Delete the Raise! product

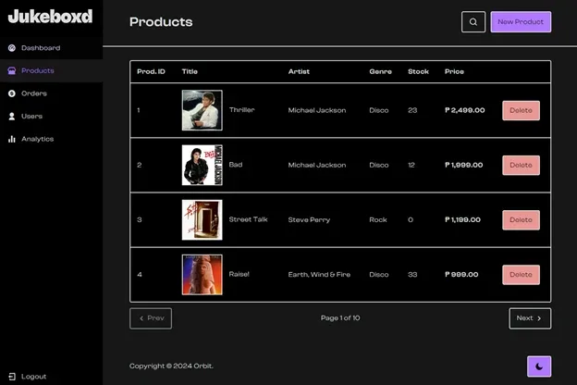pos(522,275)
